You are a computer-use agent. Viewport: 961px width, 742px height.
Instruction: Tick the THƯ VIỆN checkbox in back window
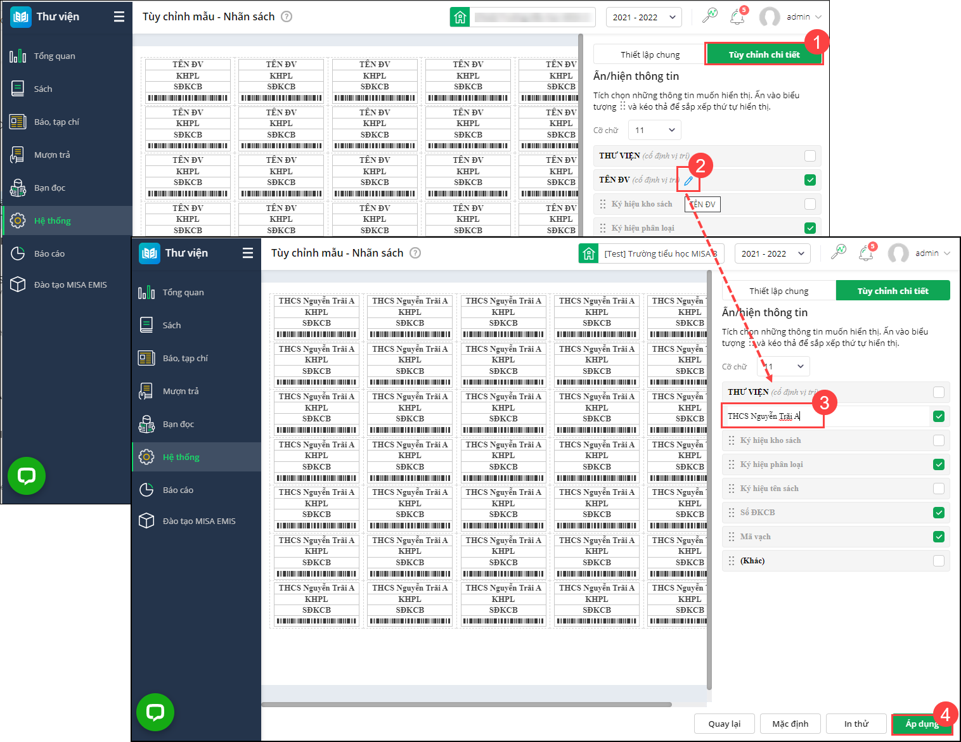(x=810, y=156)
